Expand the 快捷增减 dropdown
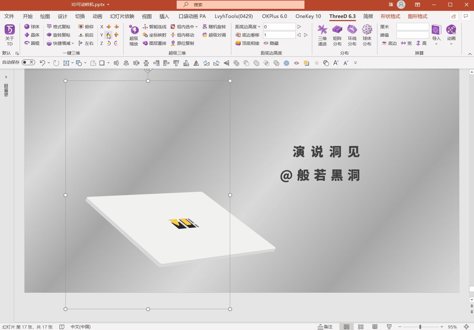Image resolution: width=474 pixels, height=330 pixels. [73, 43]
